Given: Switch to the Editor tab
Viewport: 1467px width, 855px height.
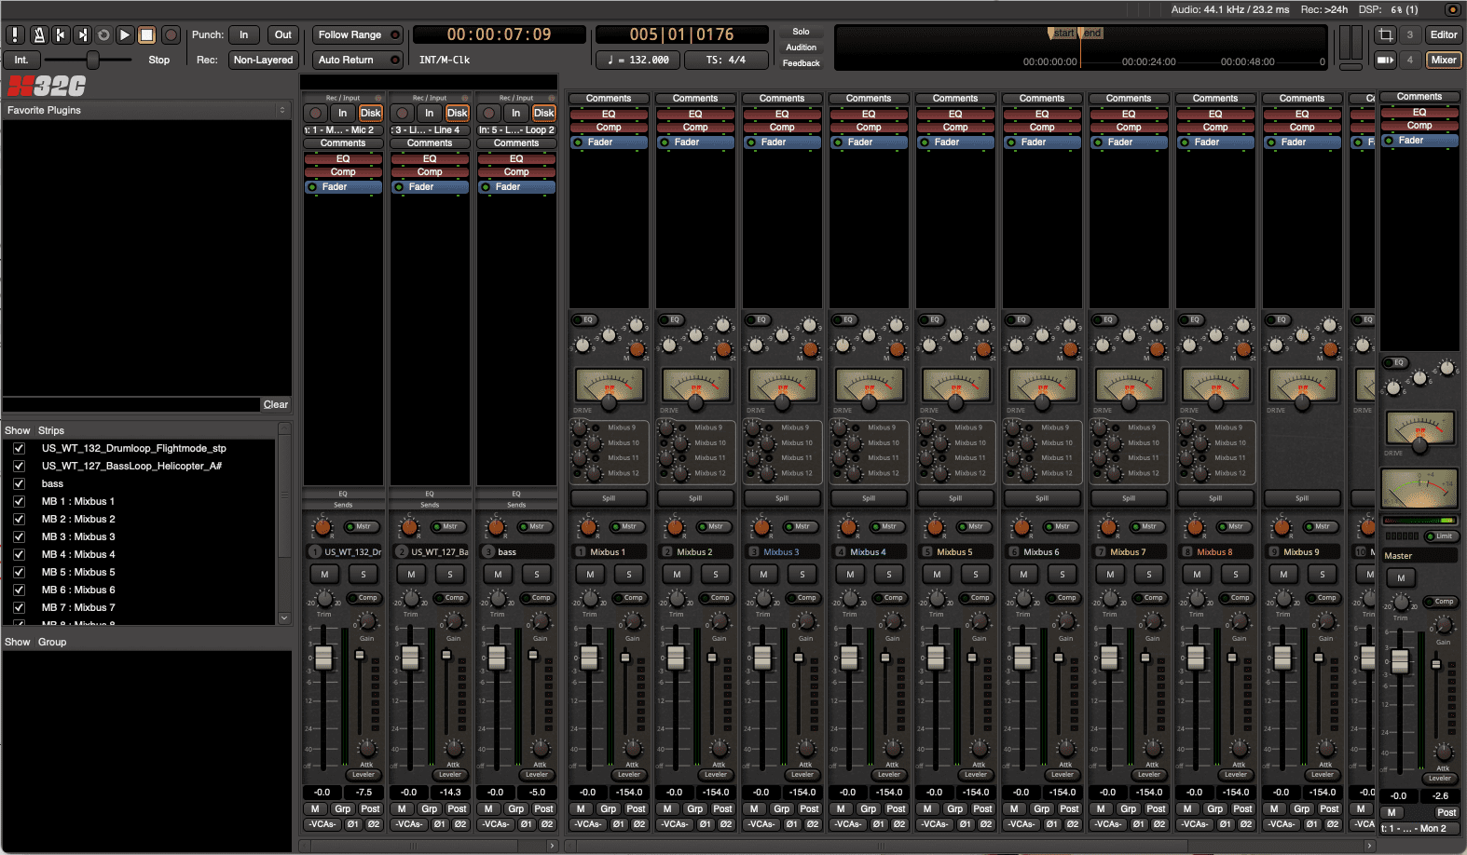Looking at the screenshot, I should point(1444,34).
